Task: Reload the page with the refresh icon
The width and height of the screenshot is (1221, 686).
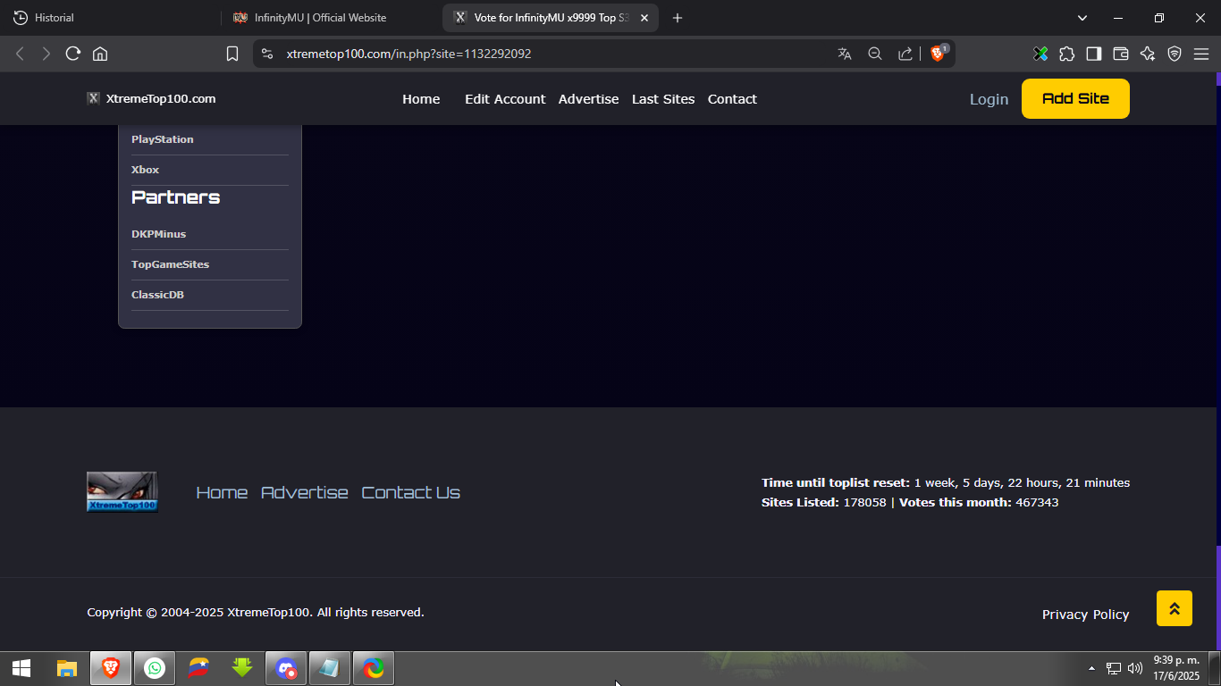Action: tap(73, 54)
